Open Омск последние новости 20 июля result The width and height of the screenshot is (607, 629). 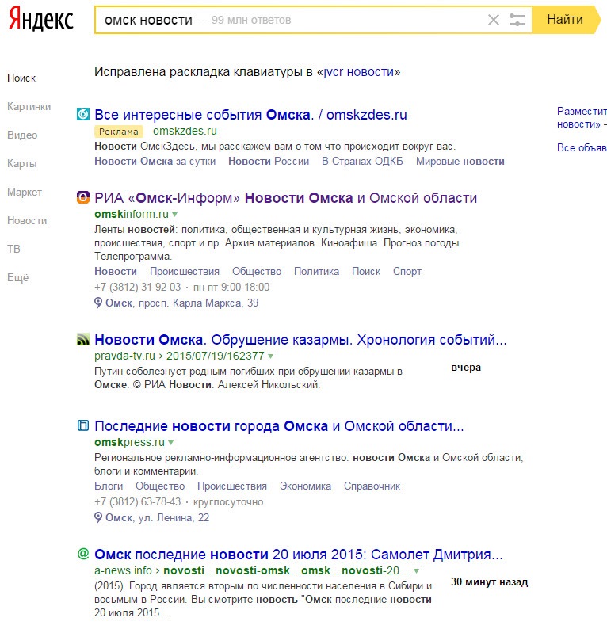tap(299, 555)
